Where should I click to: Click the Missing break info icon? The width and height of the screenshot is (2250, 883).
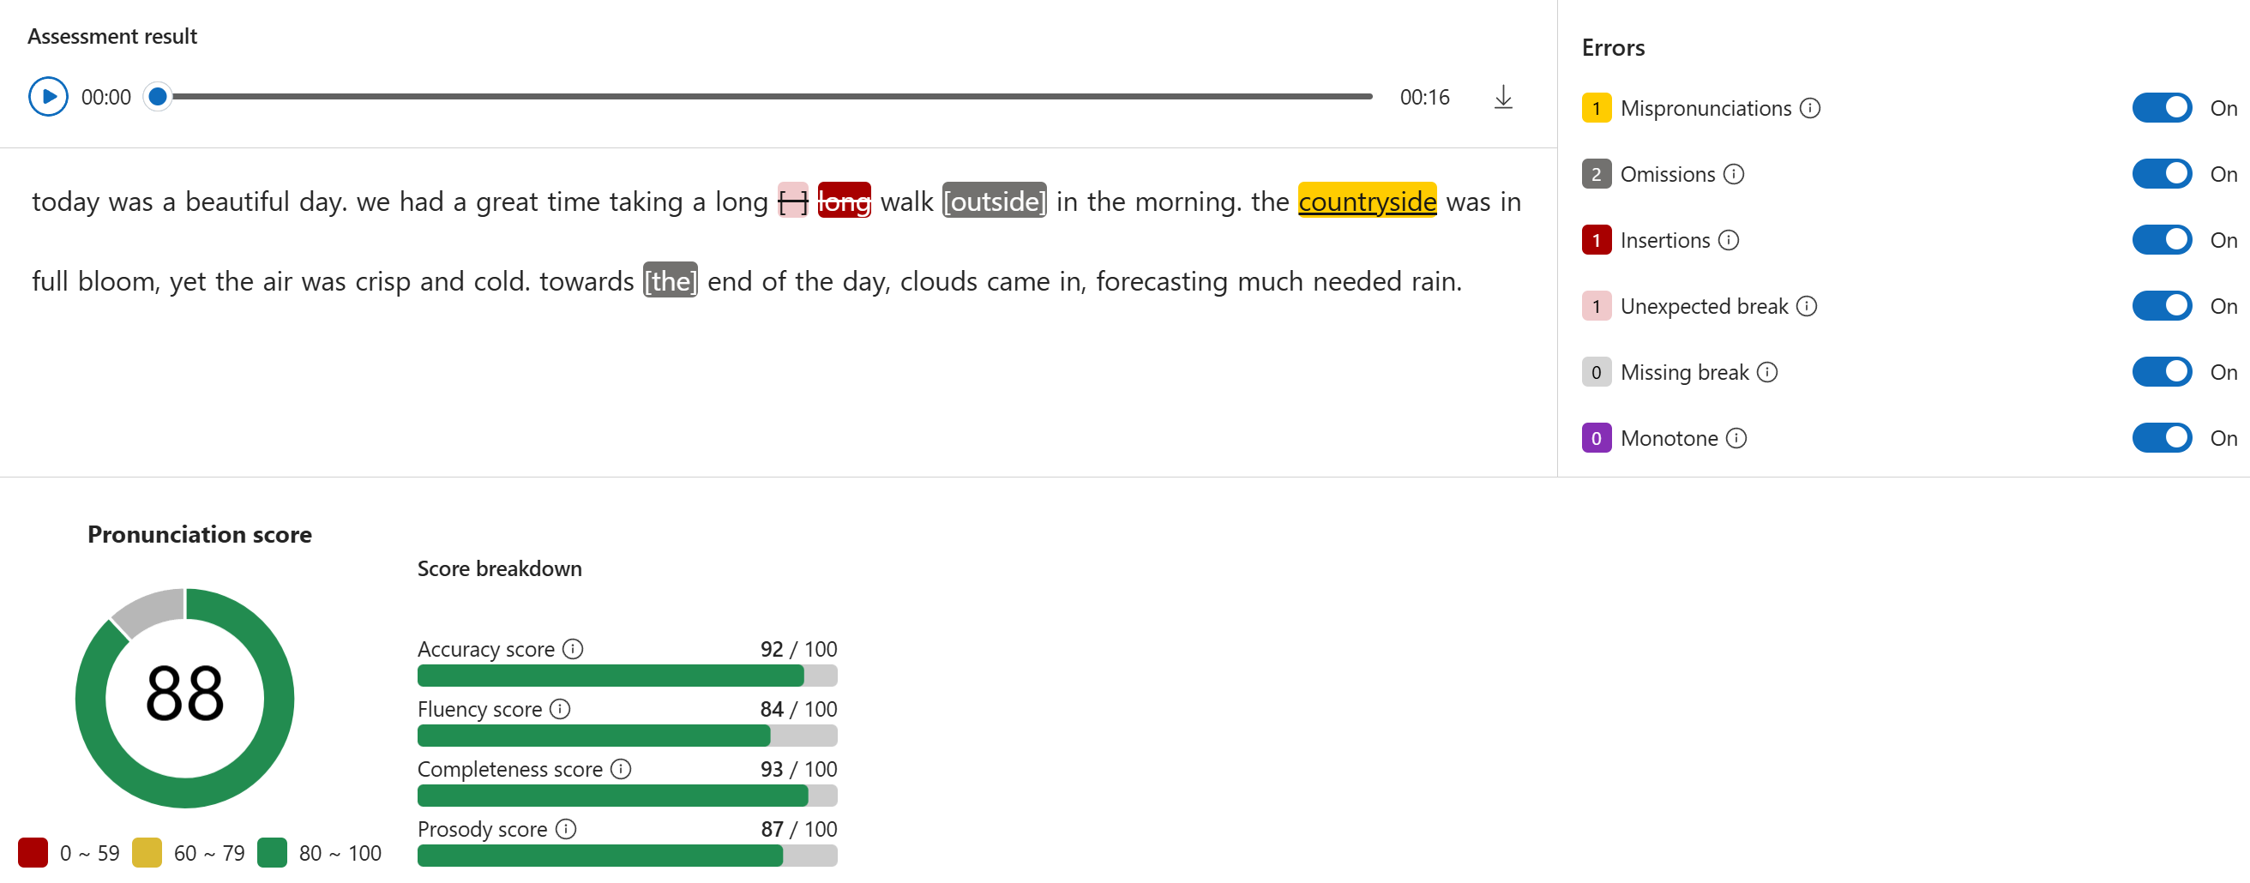(x=1767, y=373)
